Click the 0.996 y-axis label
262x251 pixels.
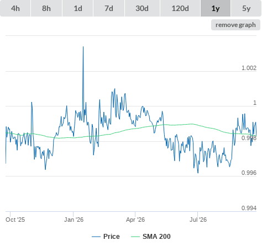[x=249, y=173]
